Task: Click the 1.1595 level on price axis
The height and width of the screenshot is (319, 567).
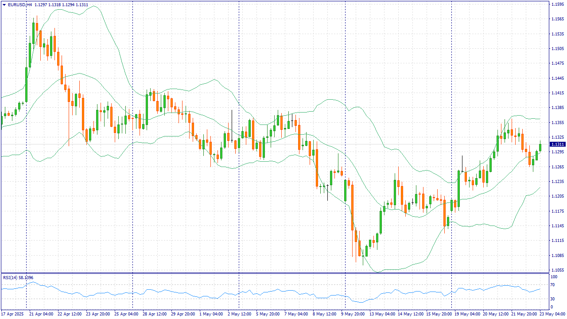Action: click(x=557, y=4)
